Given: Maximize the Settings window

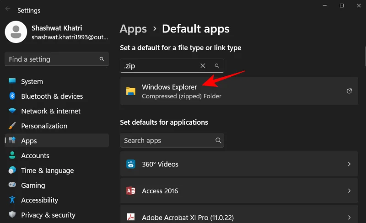Looking at the screenshot, I should (x=342, y=5).
